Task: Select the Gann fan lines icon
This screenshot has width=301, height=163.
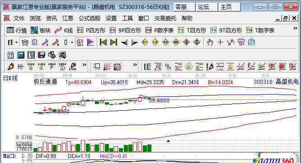Action: coord(107,67)
